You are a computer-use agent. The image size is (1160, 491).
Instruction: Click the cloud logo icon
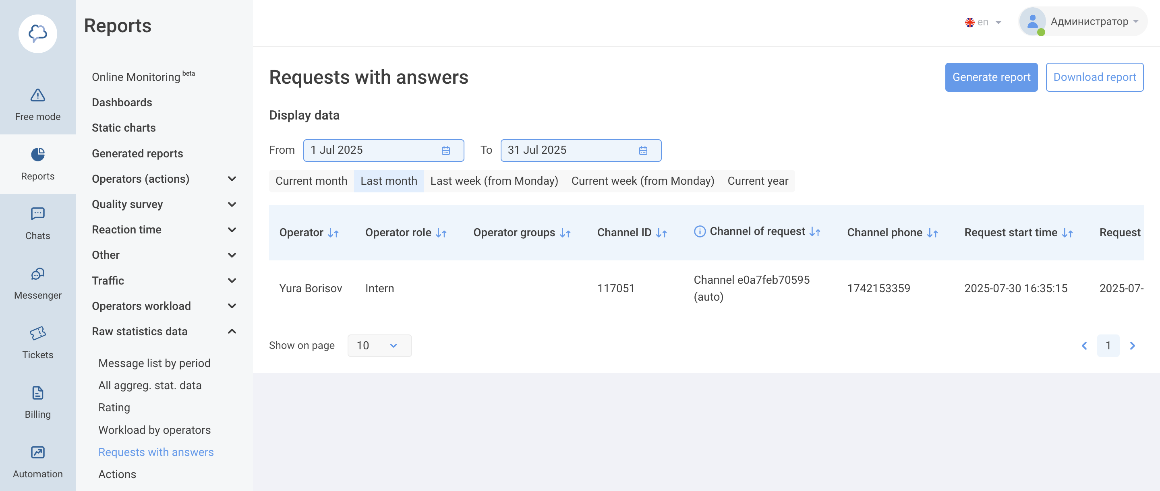click(38, 33)
